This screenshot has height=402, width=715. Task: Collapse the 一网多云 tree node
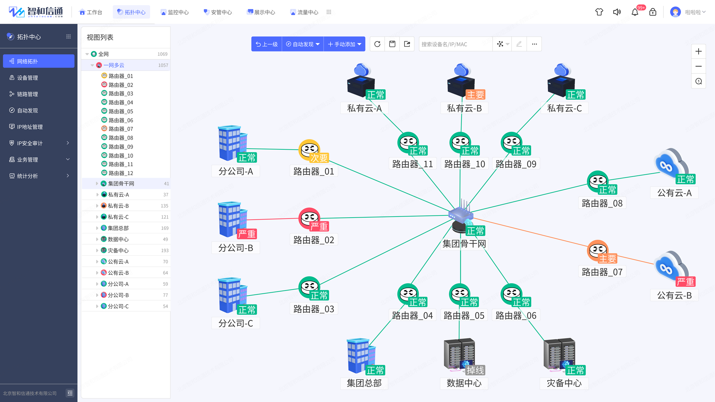(92, 65)
